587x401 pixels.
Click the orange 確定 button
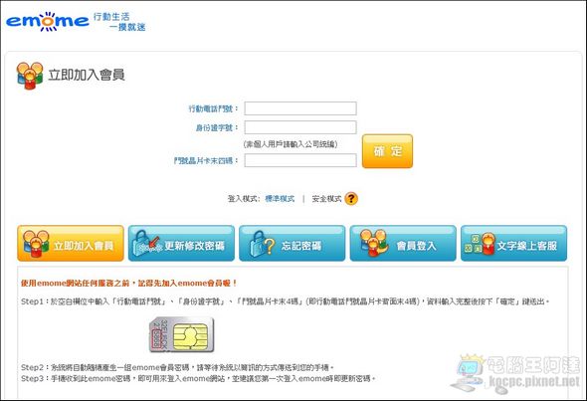pos(387,151)
